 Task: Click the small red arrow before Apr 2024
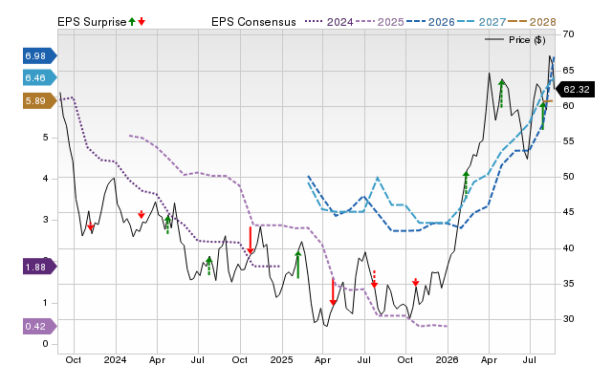(x=142, y=214)
